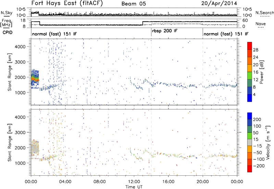The image size is (274, 189).
Task: Click the 'Fort Hays East (fitACF)' plot title
Action: [x=67, y=3]
